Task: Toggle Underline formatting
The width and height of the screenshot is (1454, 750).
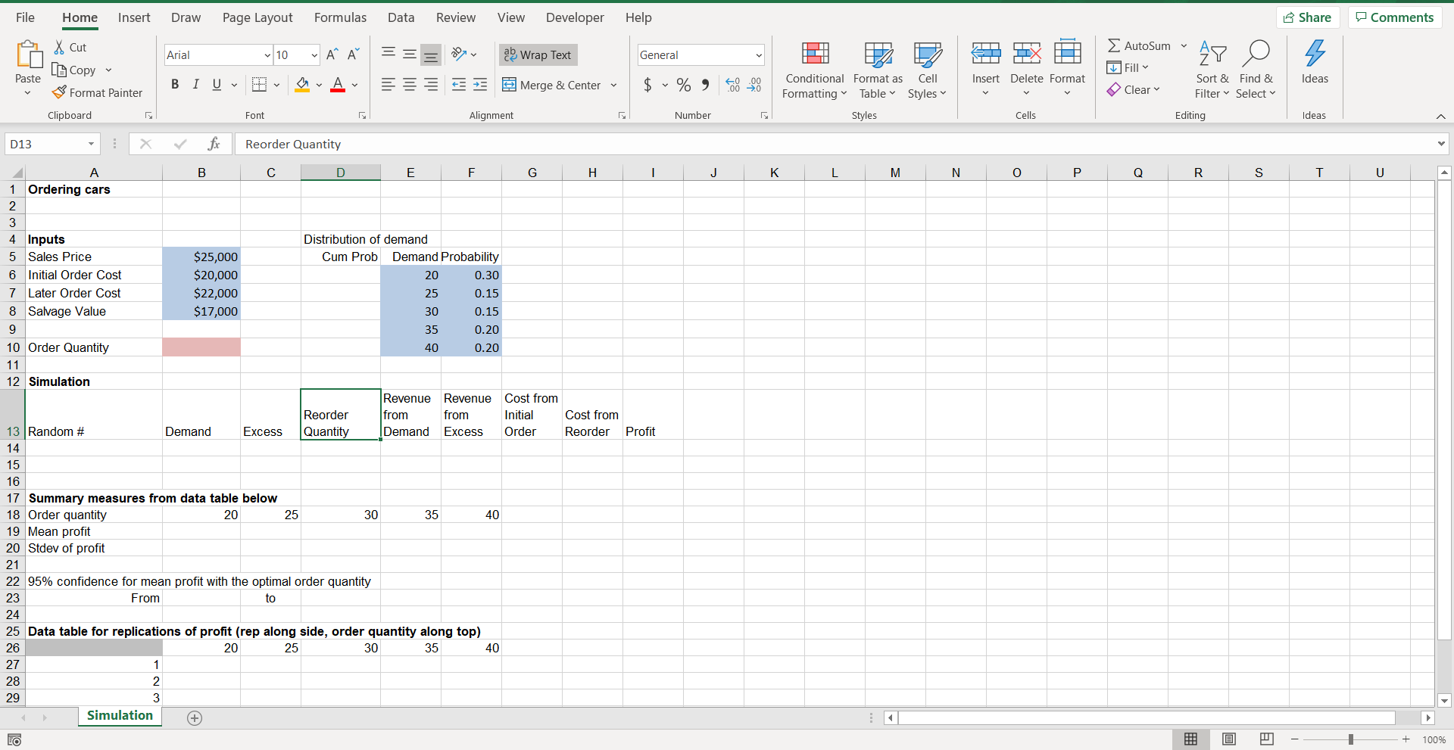Action: (217, 85)
